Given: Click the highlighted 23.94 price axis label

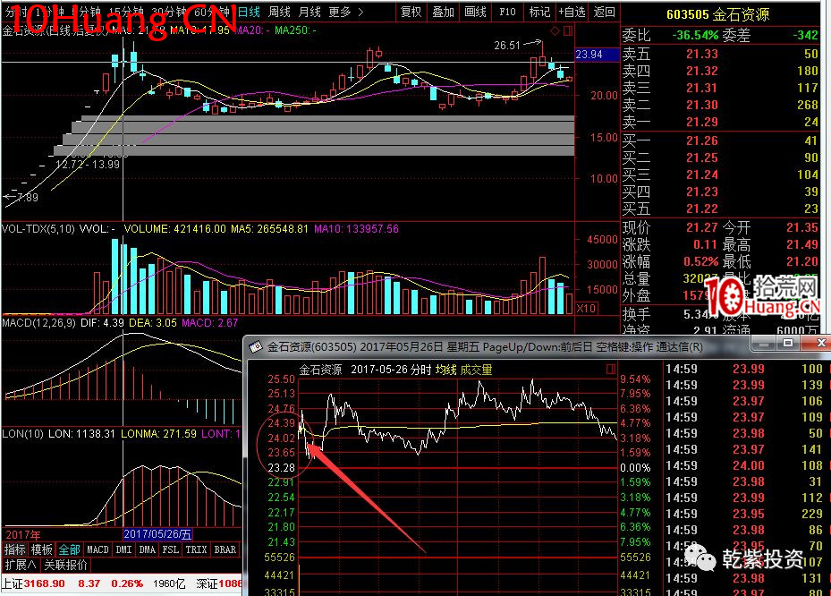Looking at the screenshot, I should [597, 55].
